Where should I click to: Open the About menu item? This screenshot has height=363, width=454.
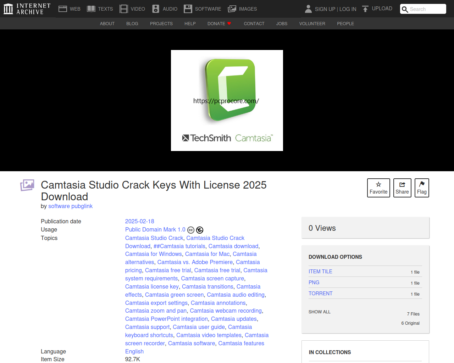[x=107, y=24]
